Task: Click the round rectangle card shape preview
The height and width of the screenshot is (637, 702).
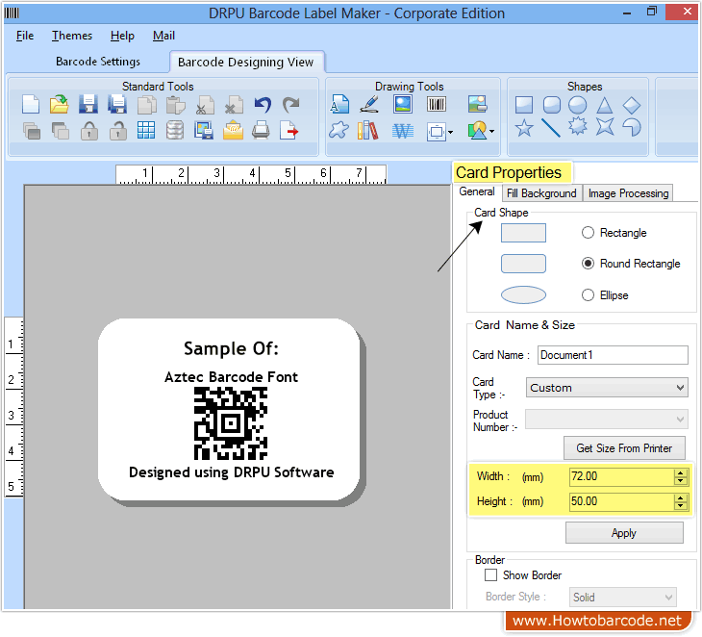Action: [x=523, y=264]
